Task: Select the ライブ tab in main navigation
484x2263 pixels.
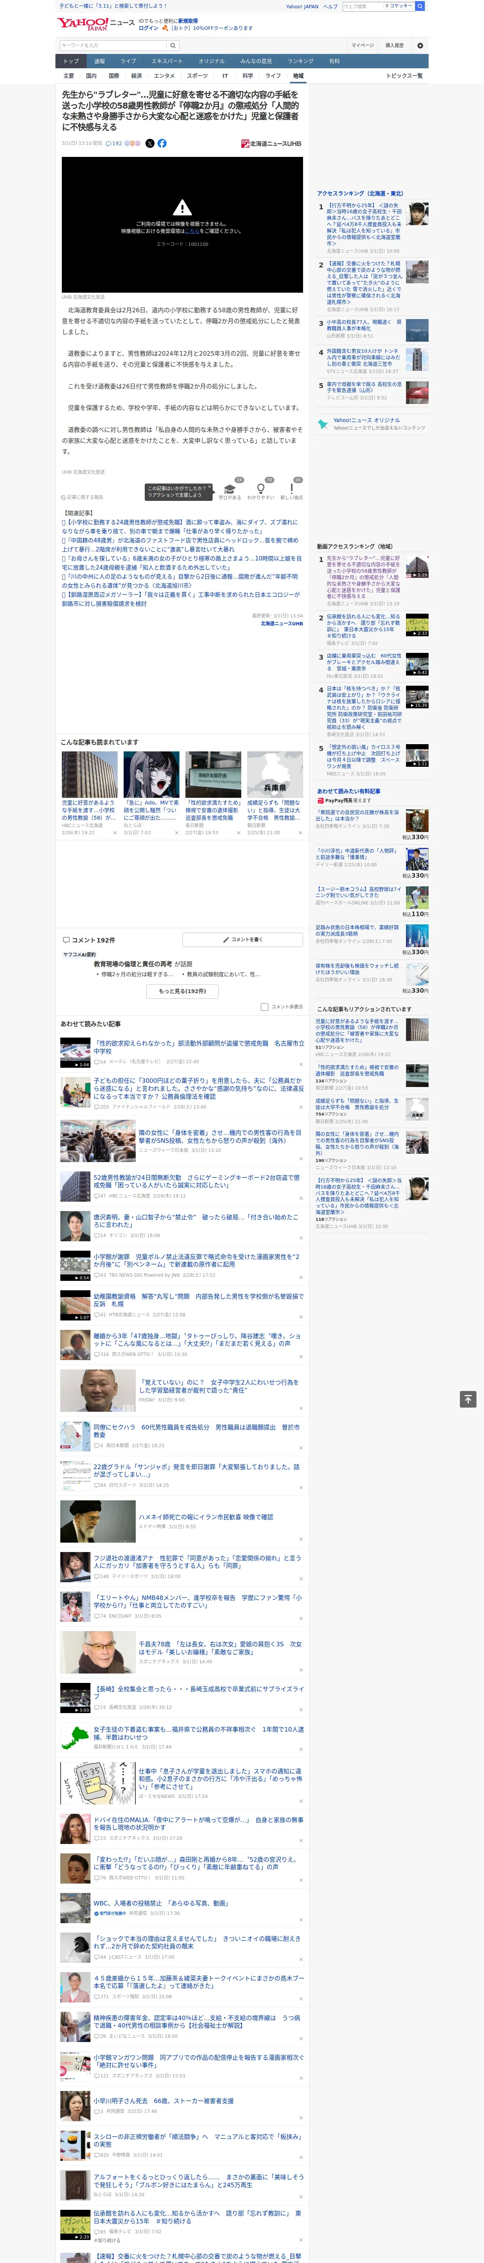Action: click(128, 61)
